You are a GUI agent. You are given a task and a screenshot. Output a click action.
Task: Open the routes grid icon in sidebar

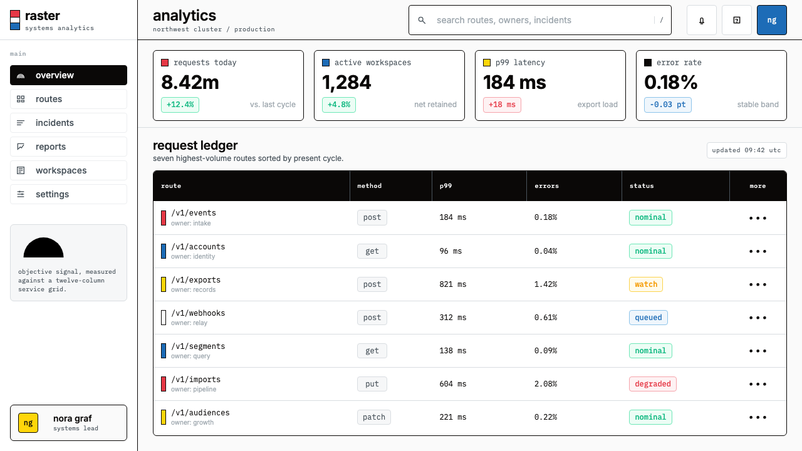[21, 99]
